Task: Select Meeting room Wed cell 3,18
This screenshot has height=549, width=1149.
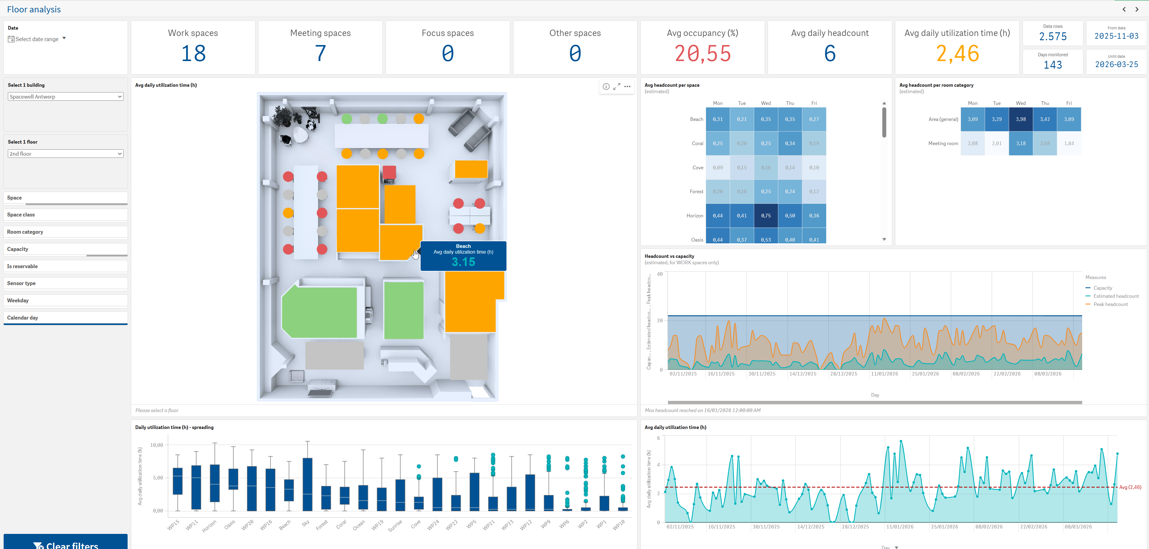Action: pos(1020,143)
